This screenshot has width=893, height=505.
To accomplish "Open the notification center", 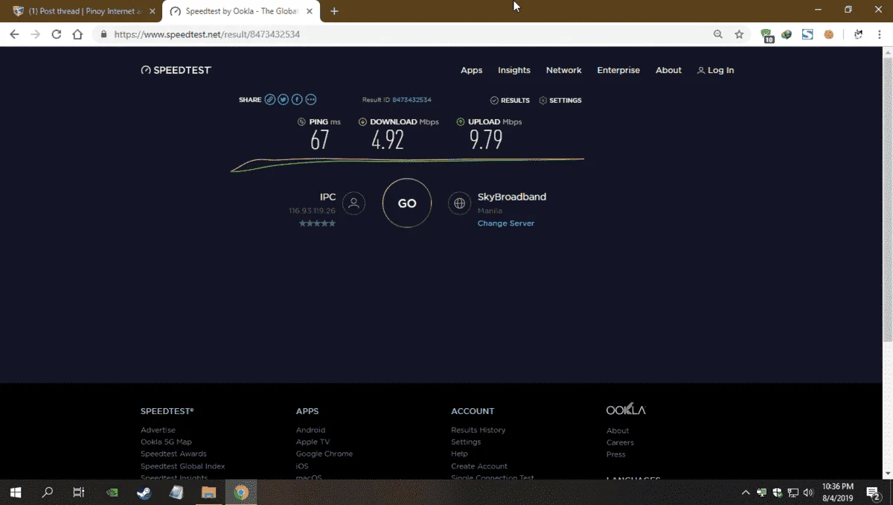I will (874, 492).
